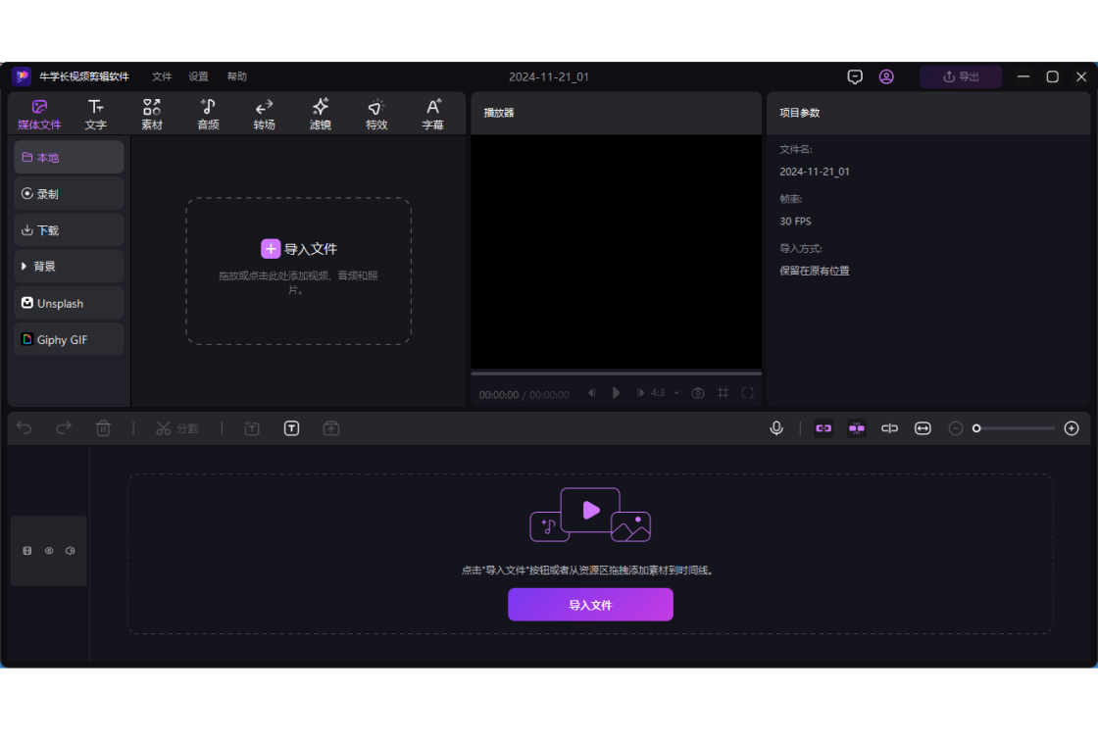Click the media illustration icon in timeline
The width and height of the screenshot is (1098, 745).
(x=590, y=515)
